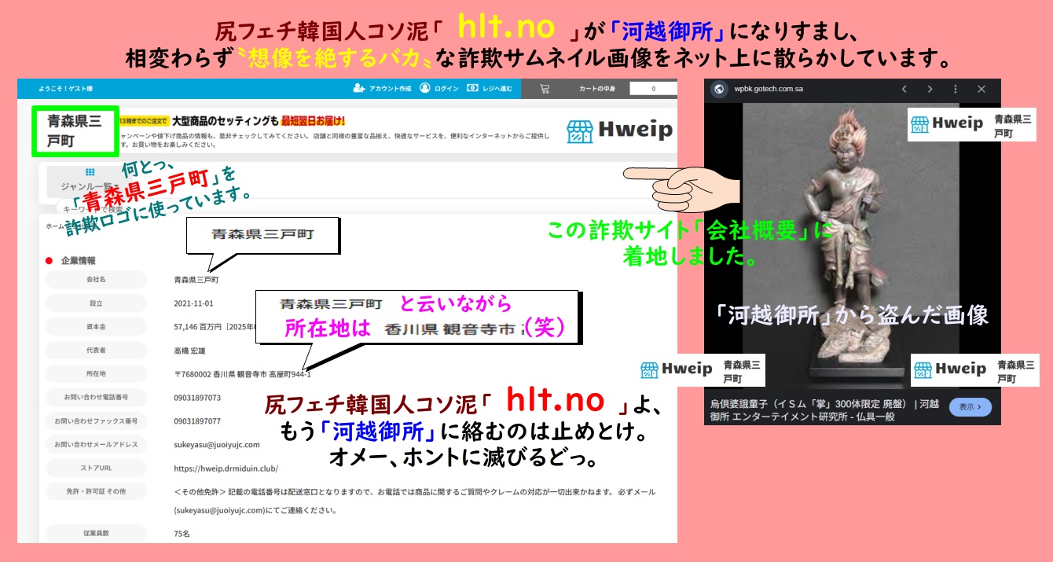Click the 設立 row label
The image size is (1053, 562).
pyautogui.click(x=96, y=303)
